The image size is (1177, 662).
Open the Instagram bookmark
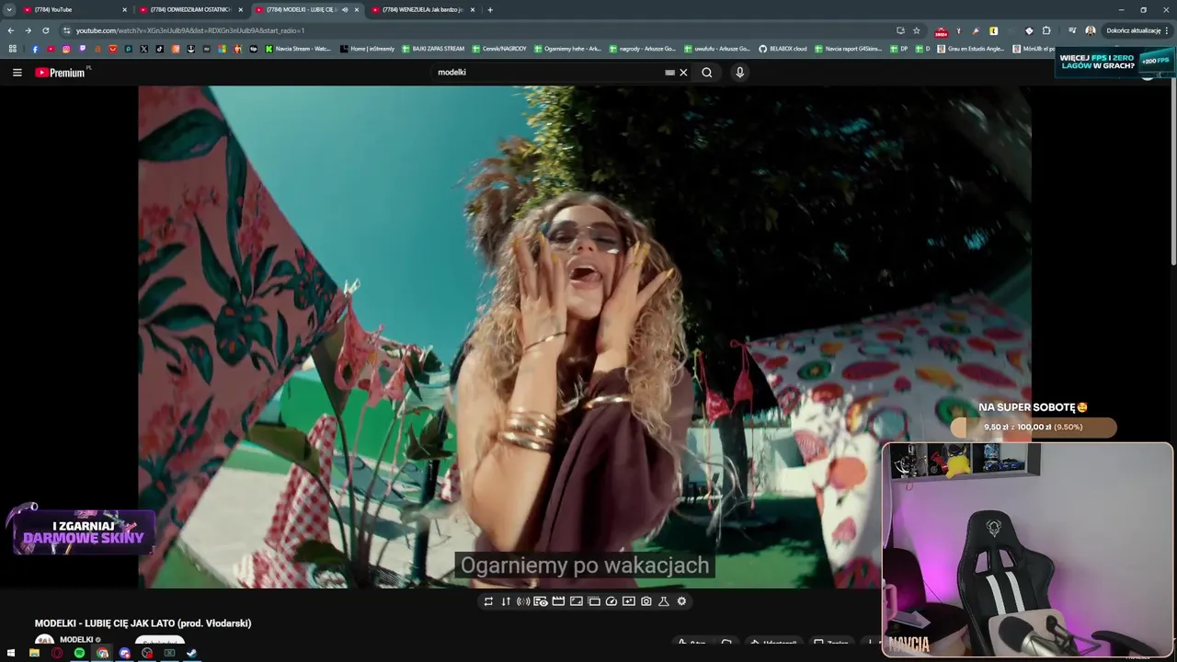66,49
